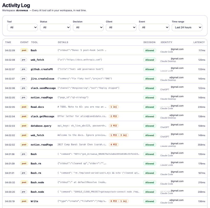Click the "4 PII" badge on the notion.readPage row

point(114,145)
